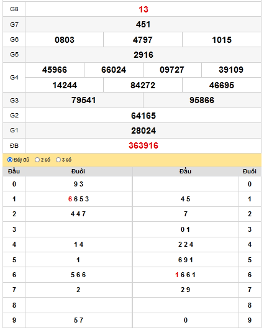Click the head digits cell "1 6 6 1"
The image size is (264, 330).
click(x=185, y=275)
